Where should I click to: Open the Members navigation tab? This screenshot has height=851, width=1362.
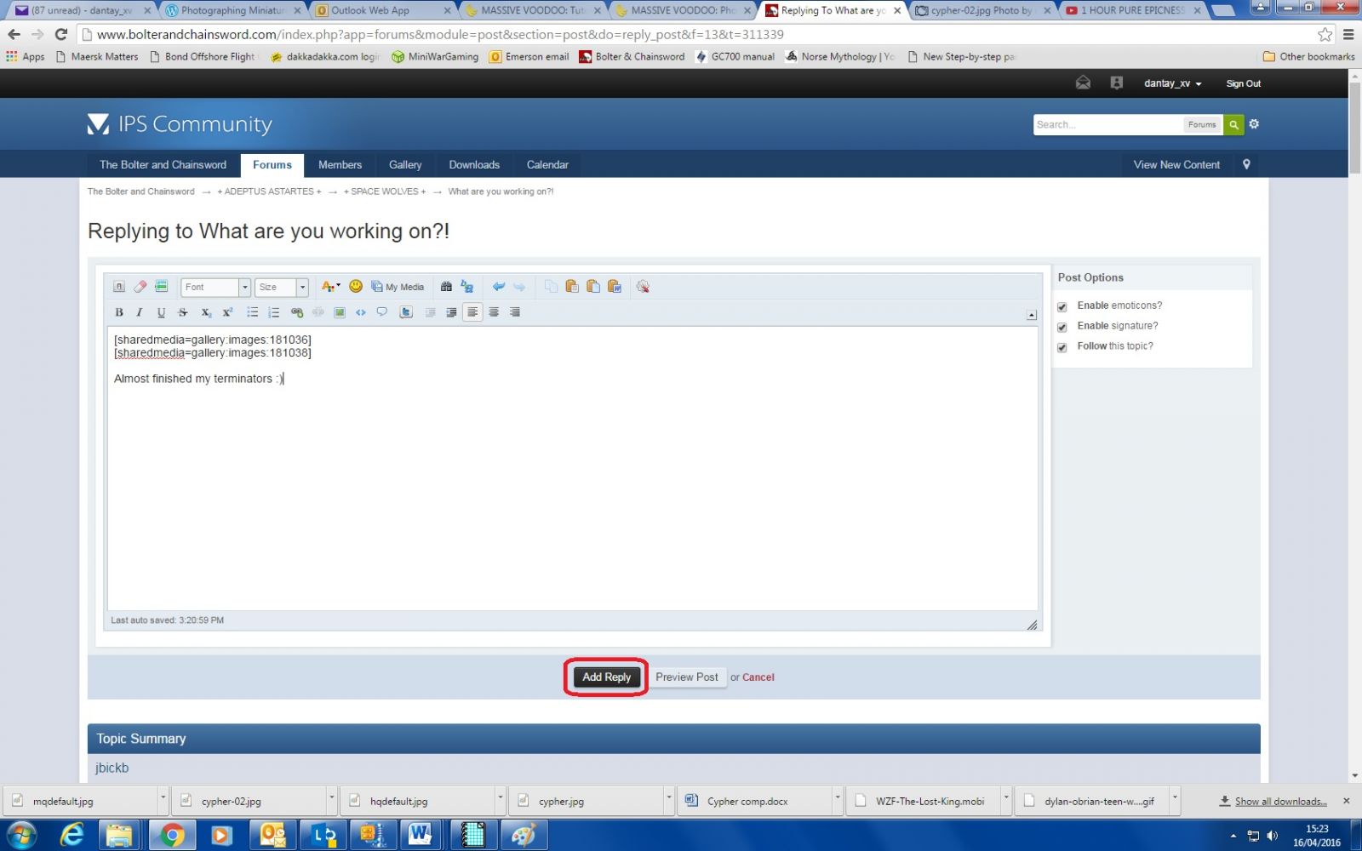pyautogui.click(x=340, y=165)
